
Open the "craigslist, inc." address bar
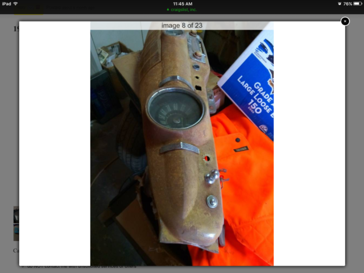pos(184,10)
